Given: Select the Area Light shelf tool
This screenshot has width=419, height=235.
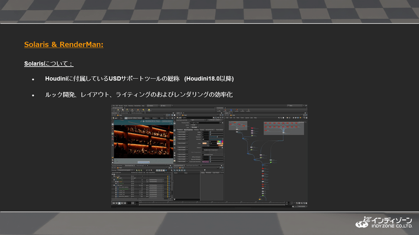Looking at the screenshot, I should coord(127,110).
